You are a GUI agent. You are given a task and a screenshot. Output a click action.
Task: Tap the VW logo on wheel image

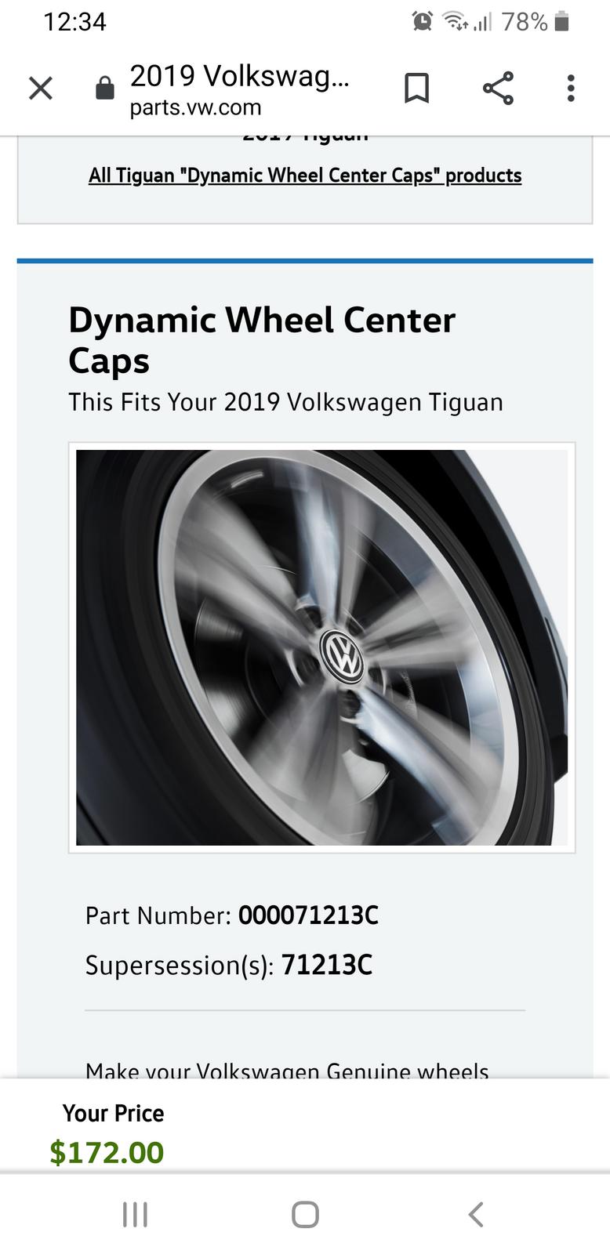pos(343,655)
